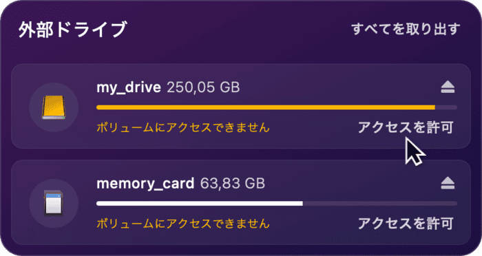Click the memory_card SD card icon

pos(54,203)
